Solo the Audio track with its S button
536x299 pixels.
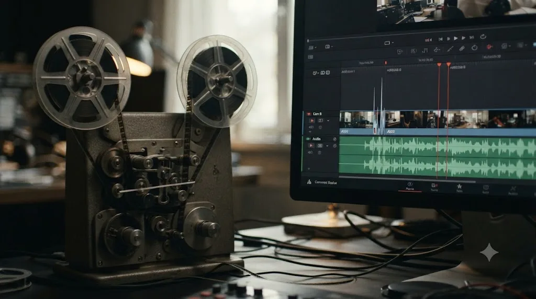pos(320,146)
